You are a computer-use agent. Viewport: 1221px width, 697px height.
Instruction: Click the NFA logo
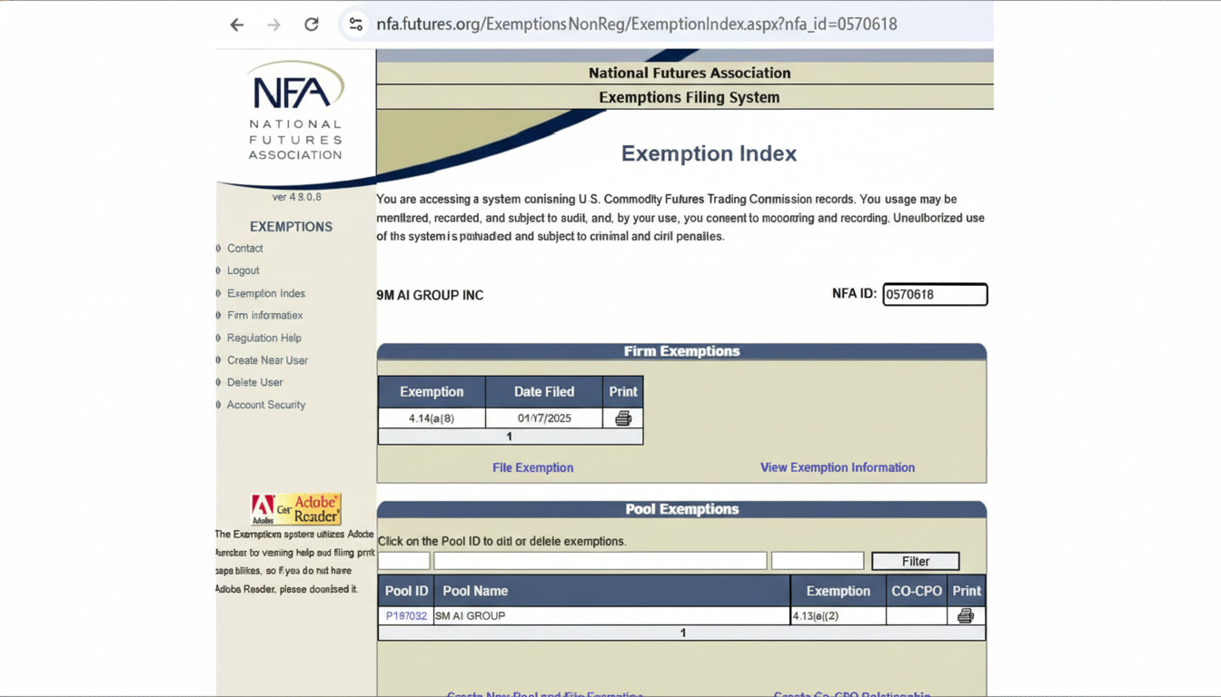point(295,111)
